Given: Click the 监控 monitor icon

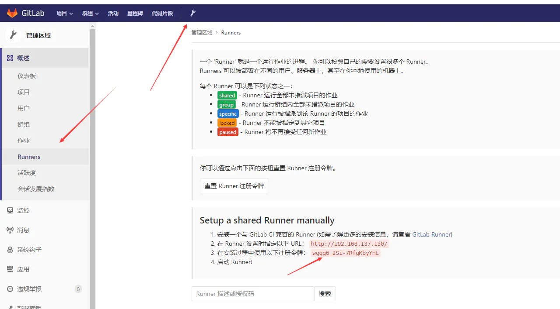Looking at the screenshot, I should pos(10,210).
